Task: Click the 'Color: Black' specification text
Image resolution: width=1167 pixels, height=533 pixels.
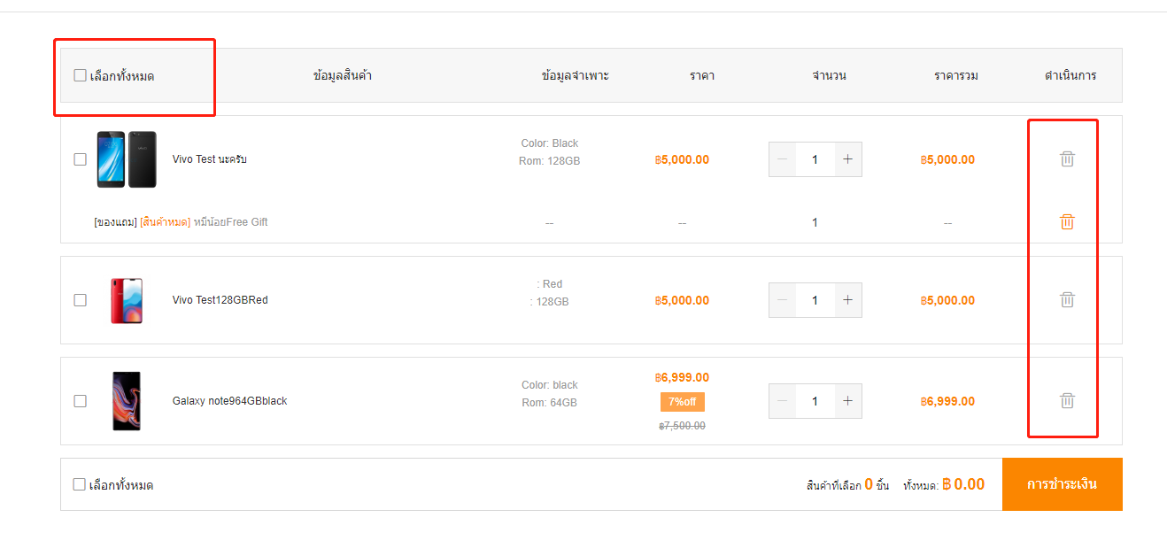Action: pos(549,143)
